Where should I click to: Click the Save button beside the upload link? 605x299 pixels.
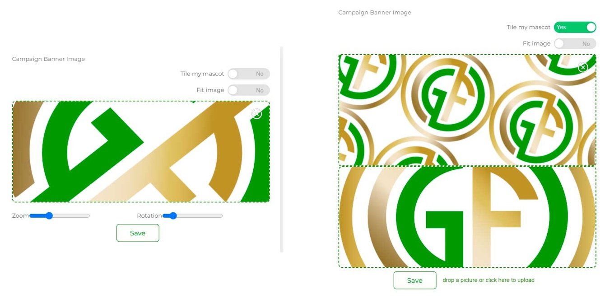click(414, 280)
